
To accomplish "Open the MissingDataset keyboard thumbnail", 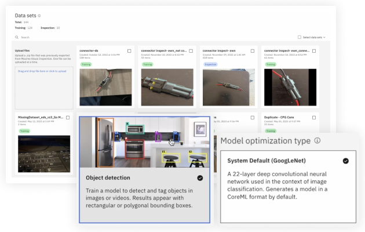I will (x=44, y=154).
